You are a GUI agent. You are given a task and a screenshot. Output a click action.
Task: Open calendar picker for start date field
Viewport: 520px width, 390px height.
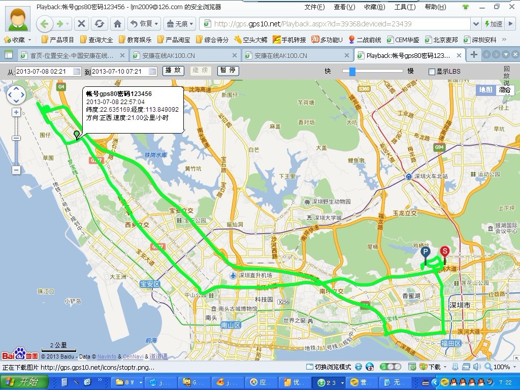(x=77, y=72)
